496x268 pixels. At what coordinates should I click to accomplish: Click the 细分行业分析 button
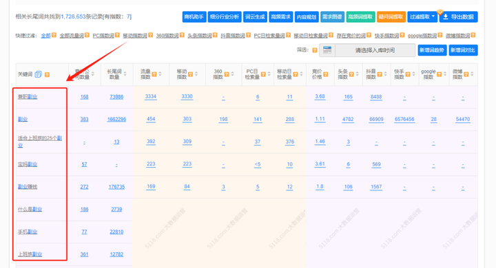pyautogui.click(x=225, y=16)
